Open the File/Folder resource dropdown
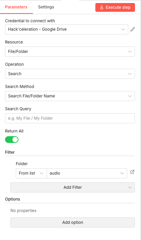141x240 pixels. coord(70,52)
